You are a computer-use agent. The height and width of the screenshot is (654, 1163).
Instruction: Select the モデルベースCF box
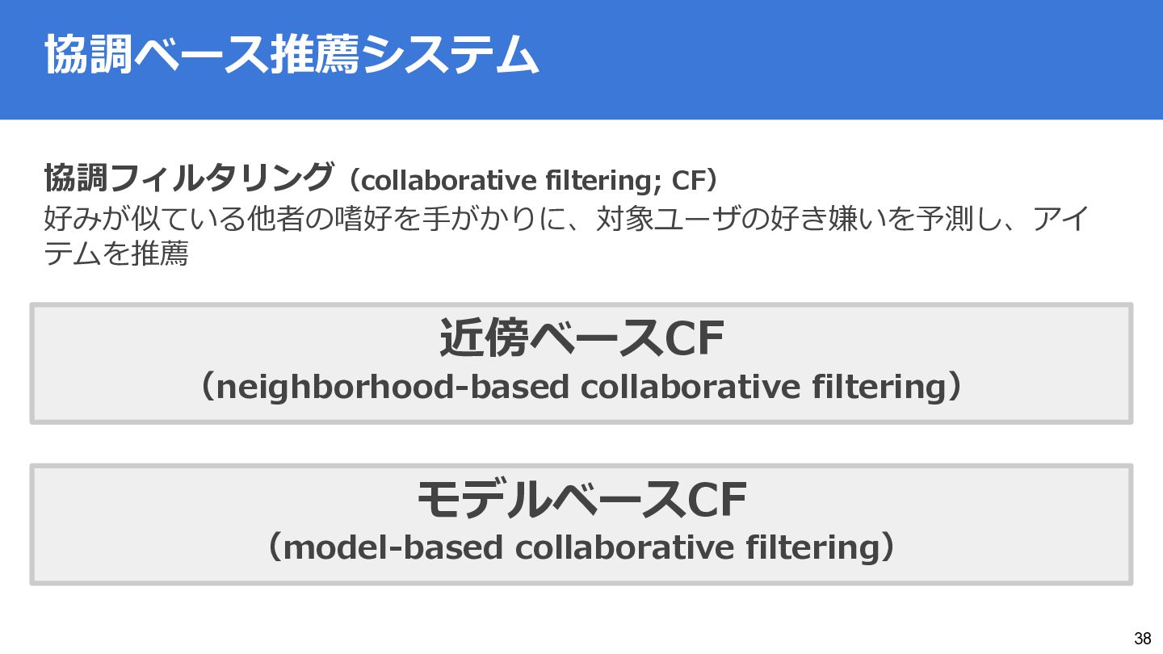click(x=581, y=525)
